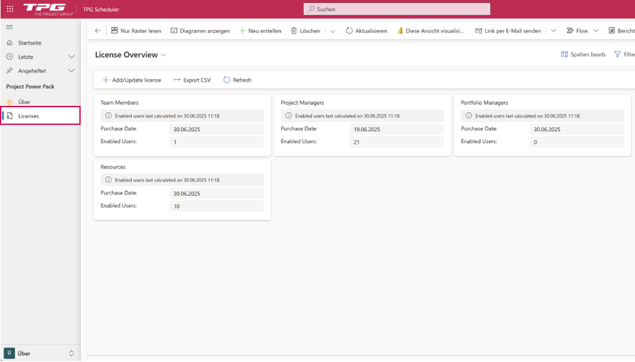The image size is (635, 362).
Task: Click info icon in Resources card
Action: [x=109, y=179]
